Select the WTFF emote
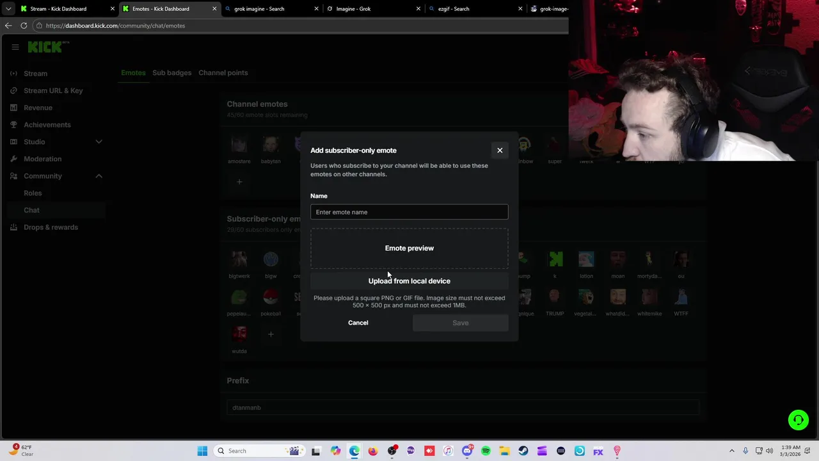 click(x=681, y=297)
